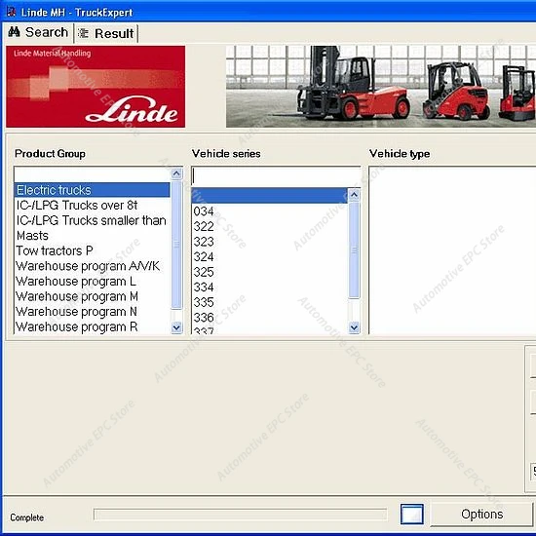The width and height of the screenshot is (536, 536).
Task: Select Warehouse program A/V/K
Action: (x=92, y=266)
